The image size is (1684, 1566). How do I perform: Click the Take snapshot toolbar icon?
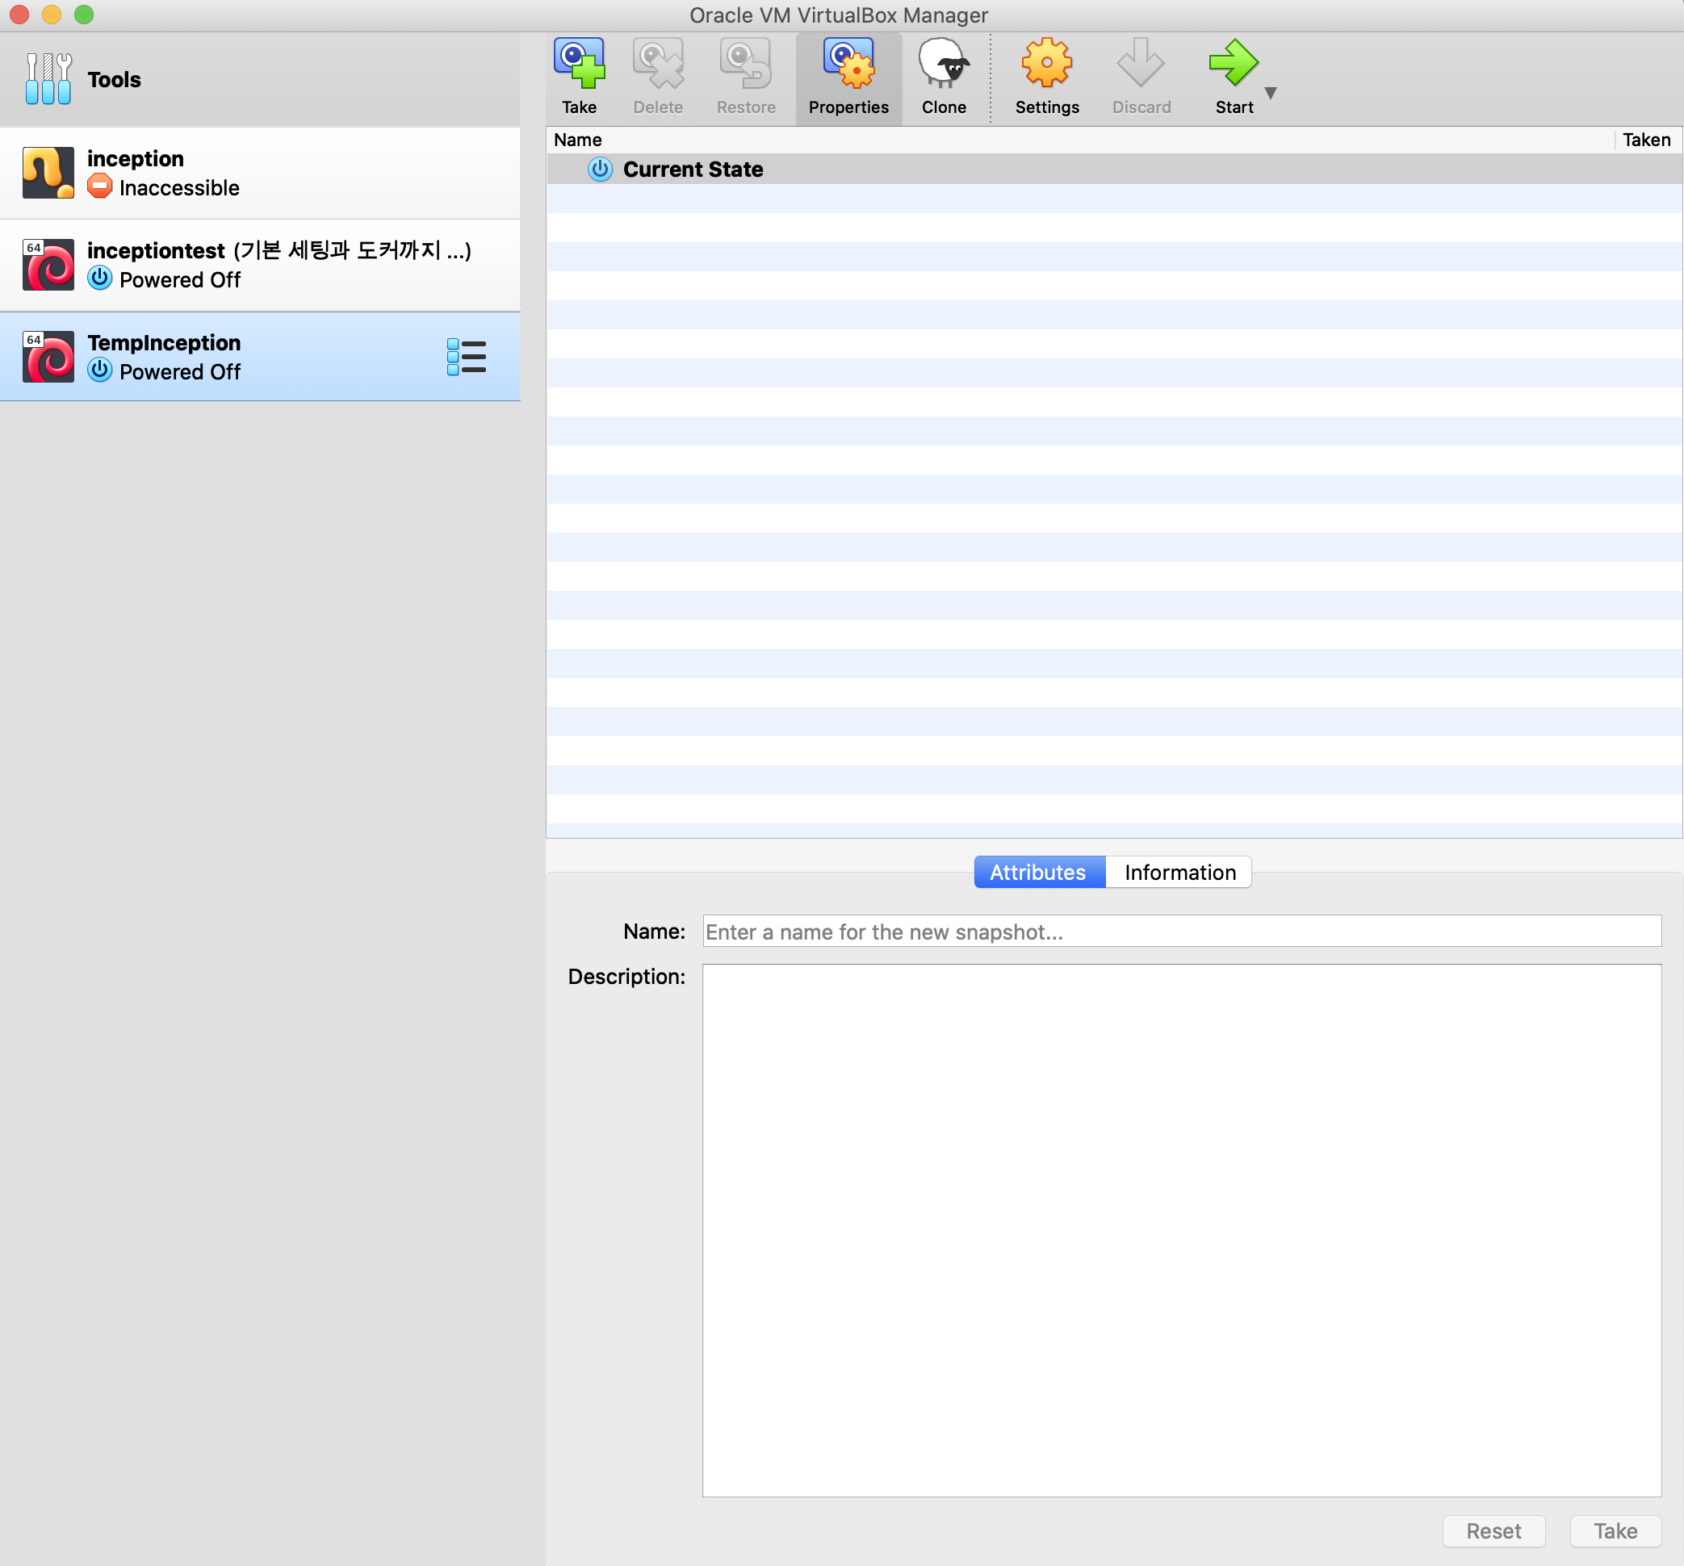(580, 64)
